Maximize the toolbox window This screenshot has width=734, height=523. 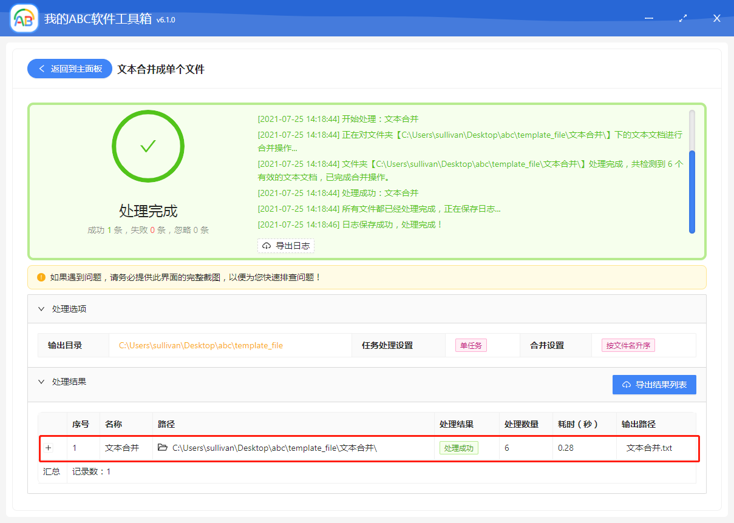(683, 18)
